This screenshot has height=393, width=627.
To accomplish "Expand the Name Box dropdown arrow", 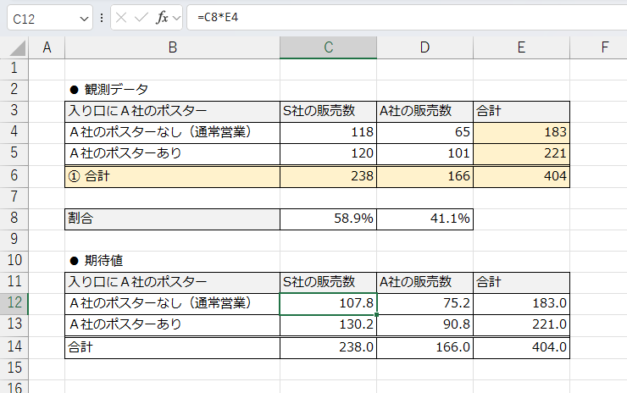I will (83, 17).
